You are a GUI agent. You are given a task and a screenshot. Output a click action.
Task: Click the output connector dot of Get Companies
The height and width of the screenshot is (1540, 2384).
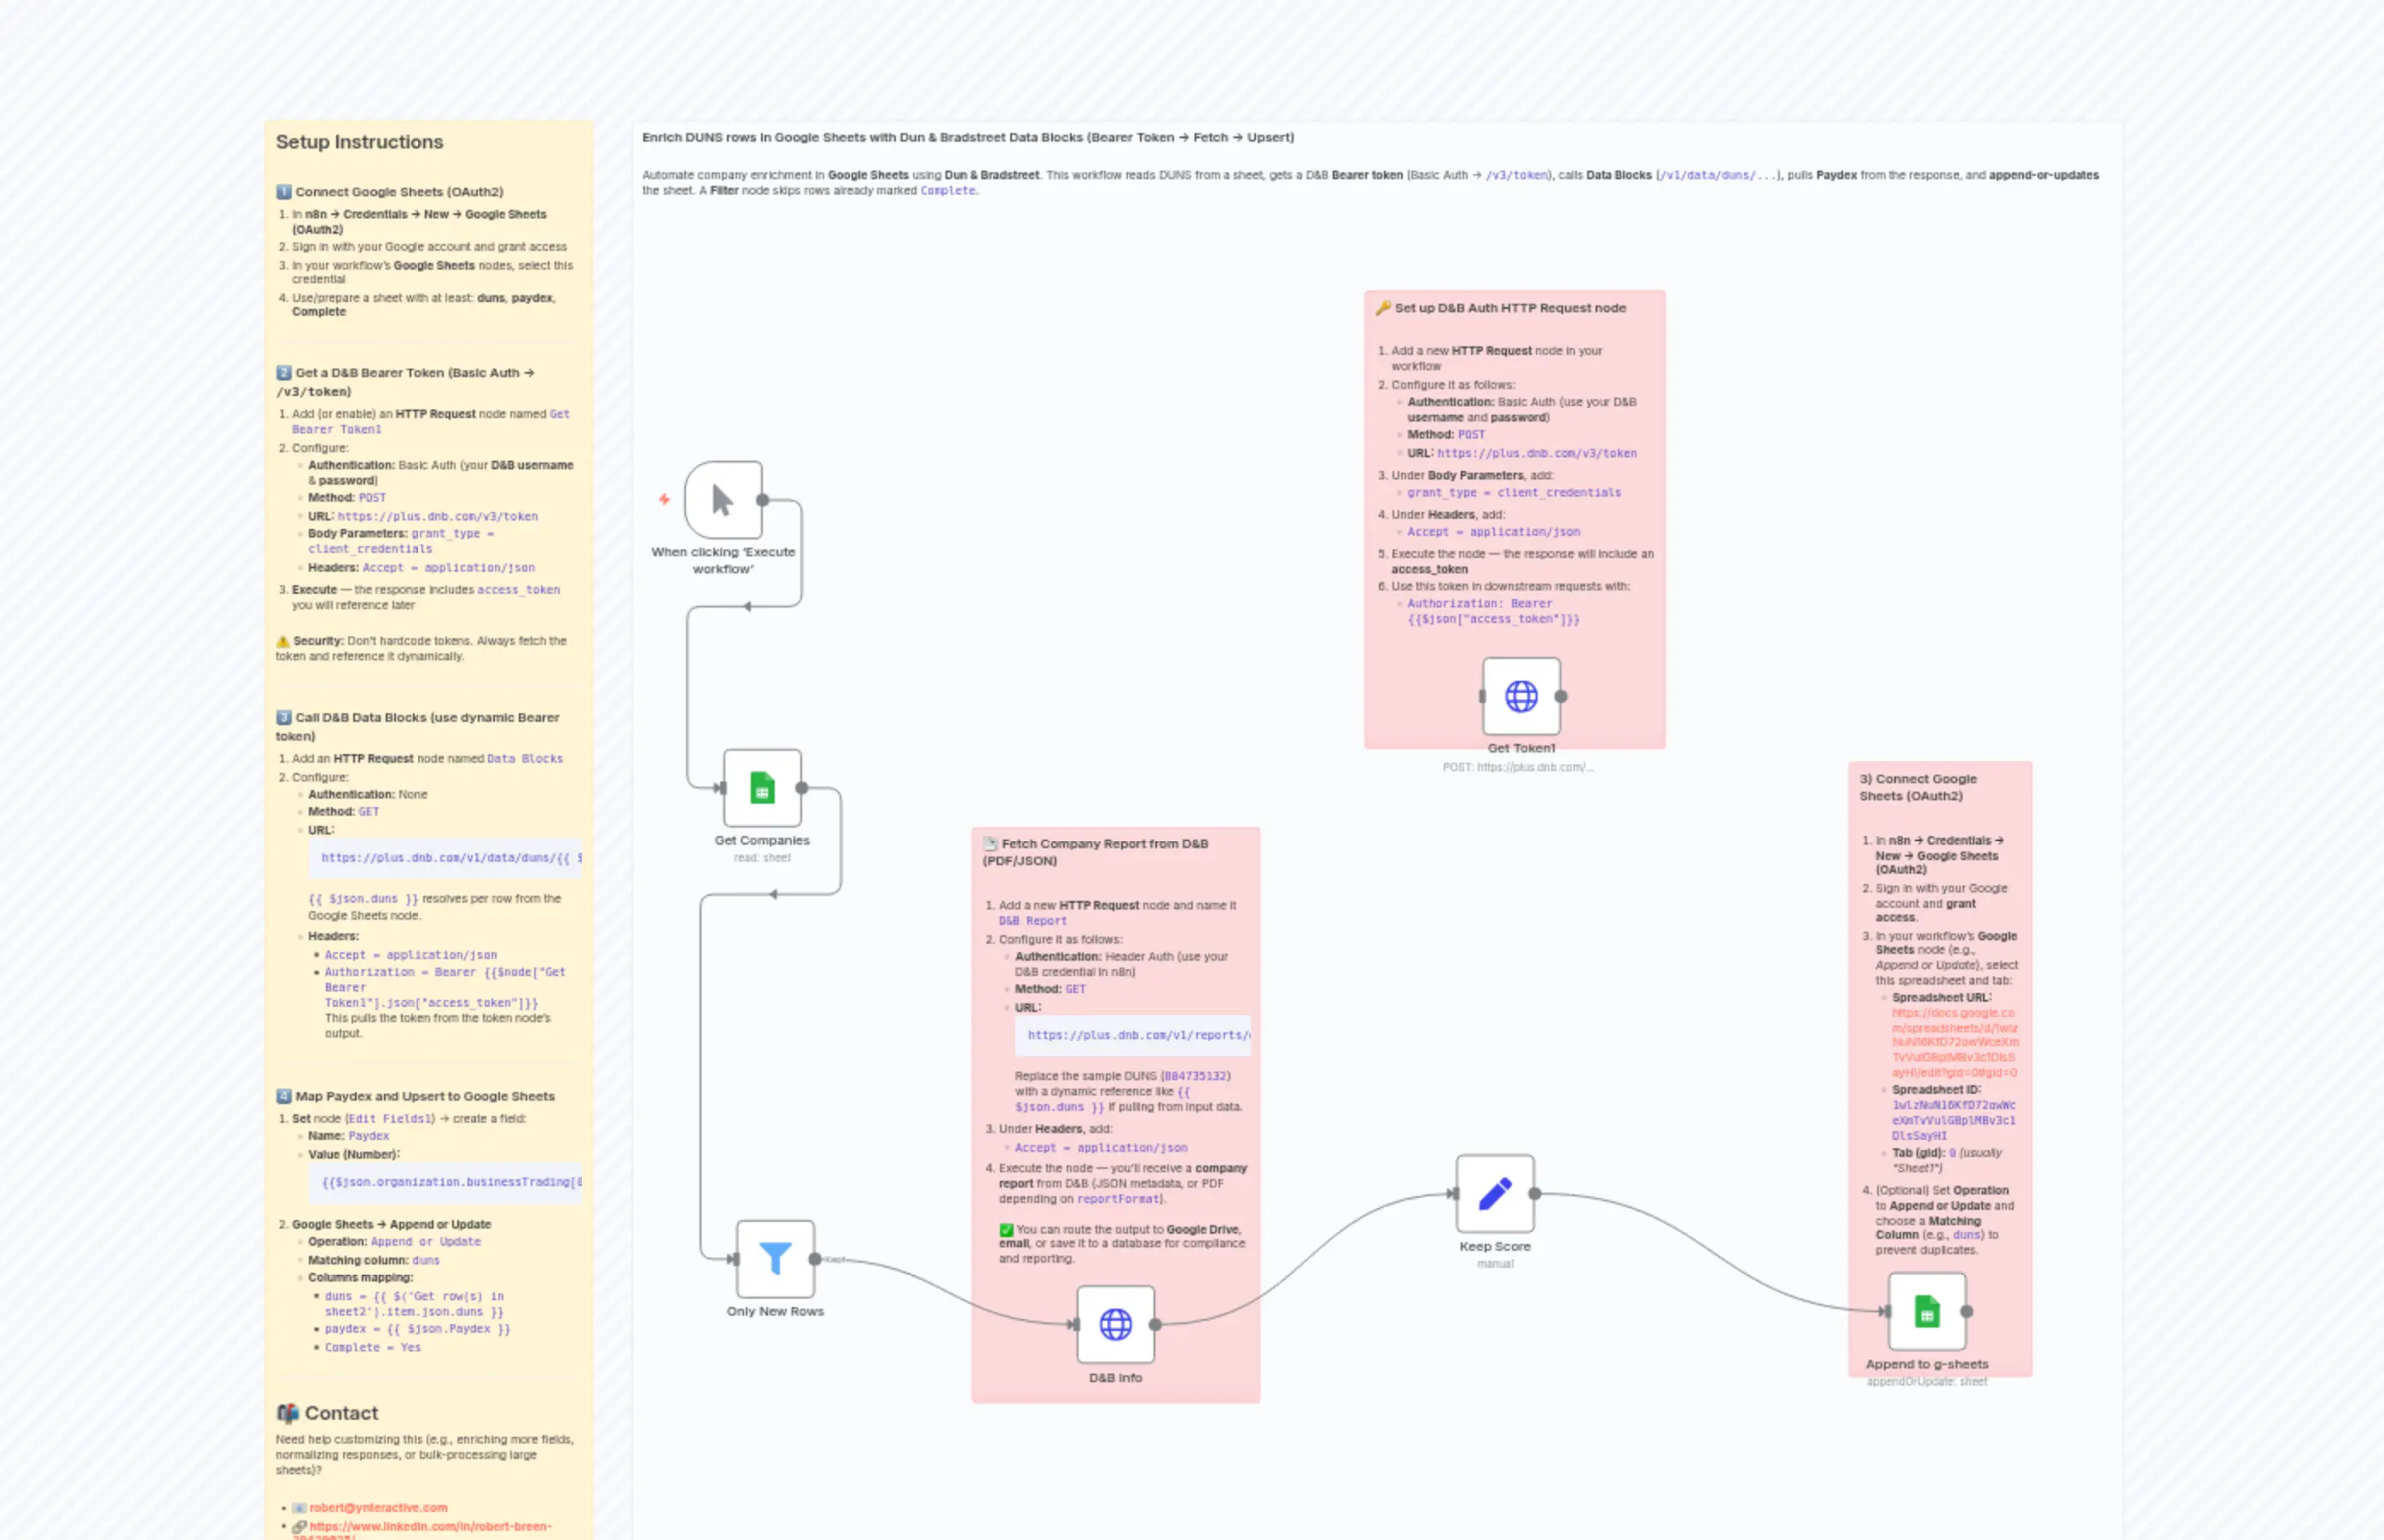[803, 789]
